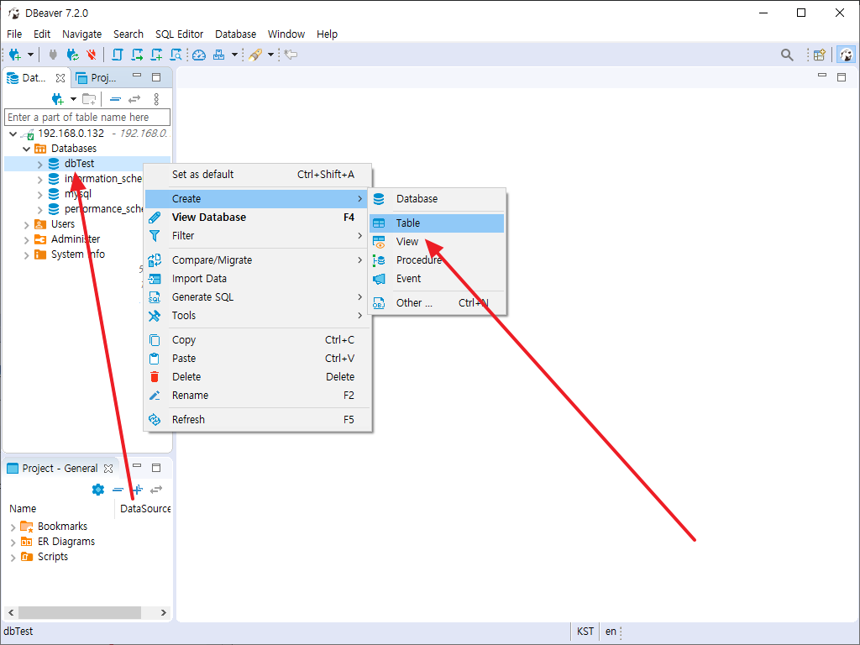This screenshot has height=645, width=860.
Task: Open the SQL Editor toolbar icon
Action: coord(118,55)
